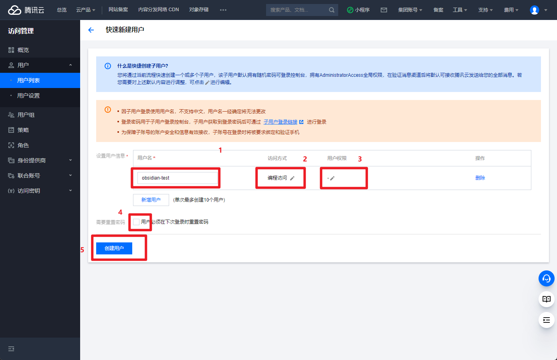
Task: Click the username input with obsidian-test
Action: pos(177,178)
